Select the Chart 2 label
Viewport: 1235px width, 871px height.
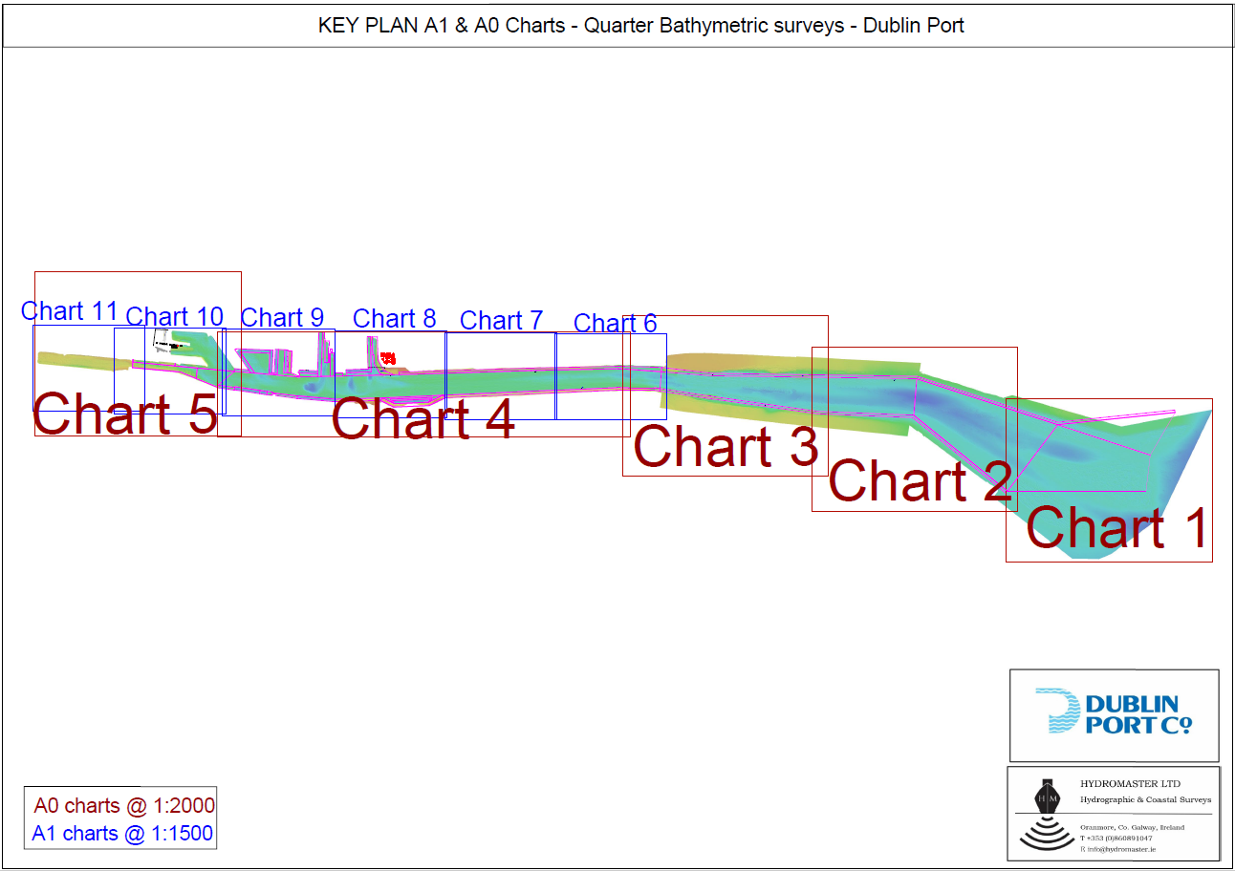pos(920,480)
